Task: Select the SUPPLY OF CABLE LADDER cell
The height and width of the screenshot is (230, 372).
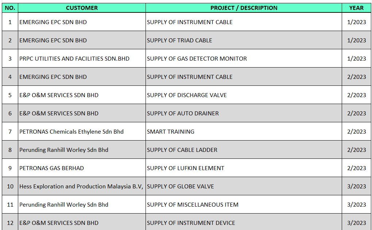Action: (x=182, y=150)
